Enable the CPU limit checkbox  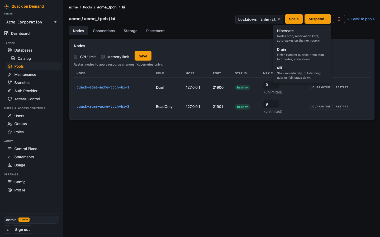point(75,57)
